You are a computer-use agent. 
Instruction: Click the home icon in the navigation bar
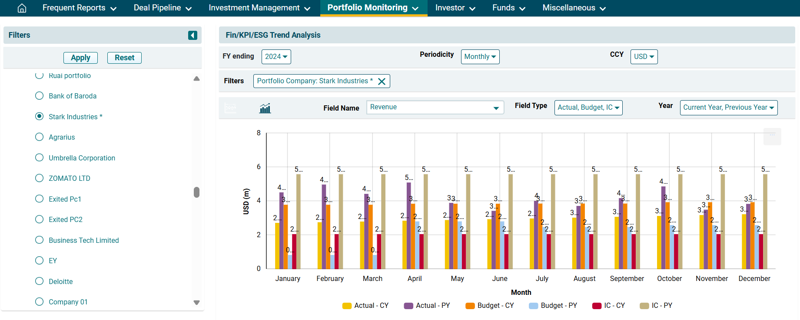pyautogui.click(x=22, y=8)
